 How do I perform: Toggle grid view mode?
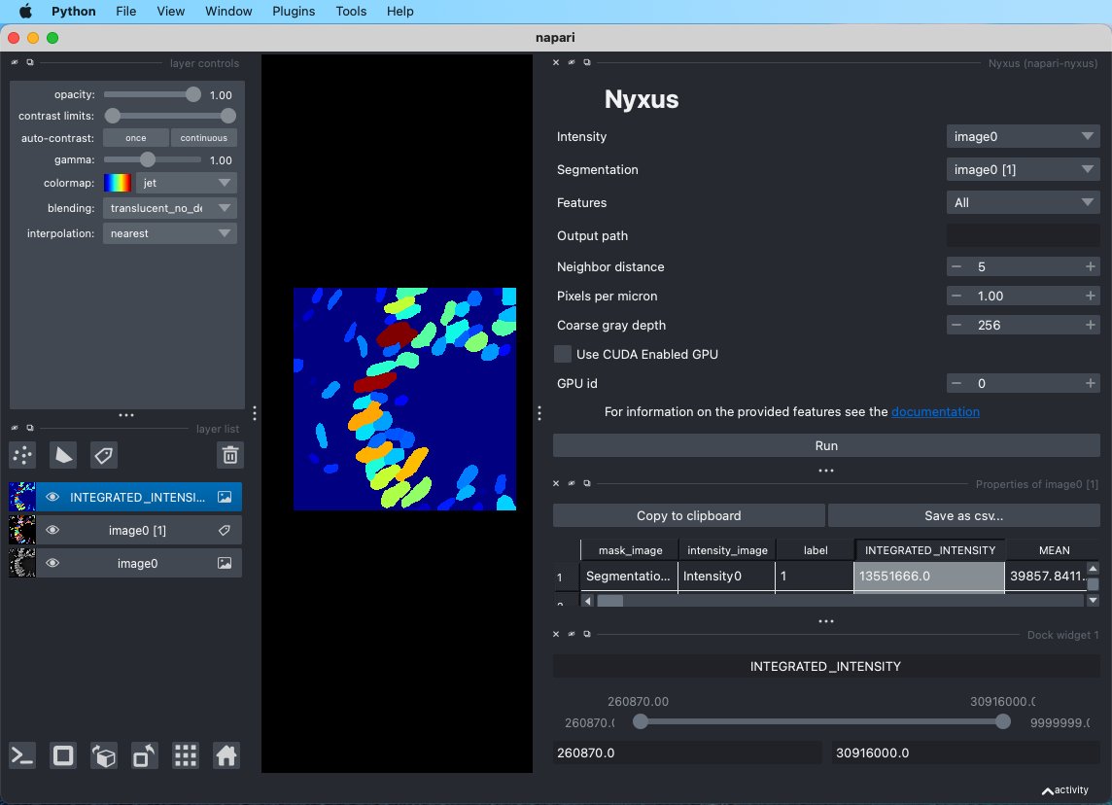coord(186,756)
